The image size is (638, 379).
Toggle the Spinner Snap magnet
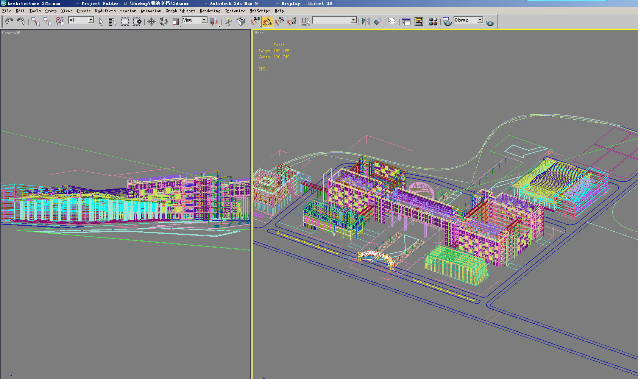(x=292, y=22)
